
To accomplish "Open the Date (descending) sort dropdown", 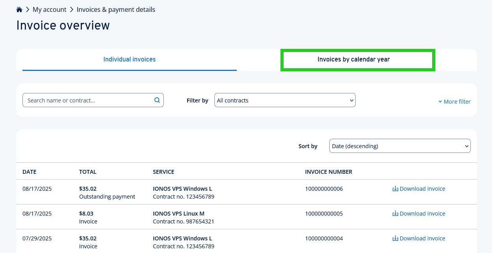I will tap(399, 146).
